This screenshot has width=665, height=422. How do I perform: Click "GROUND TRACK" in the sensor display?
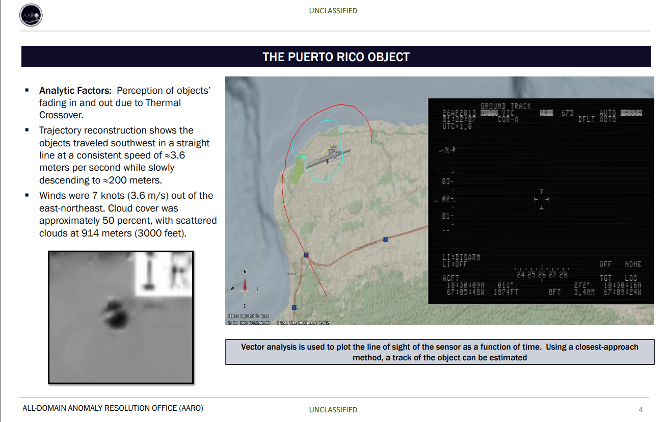coord(506,106)
